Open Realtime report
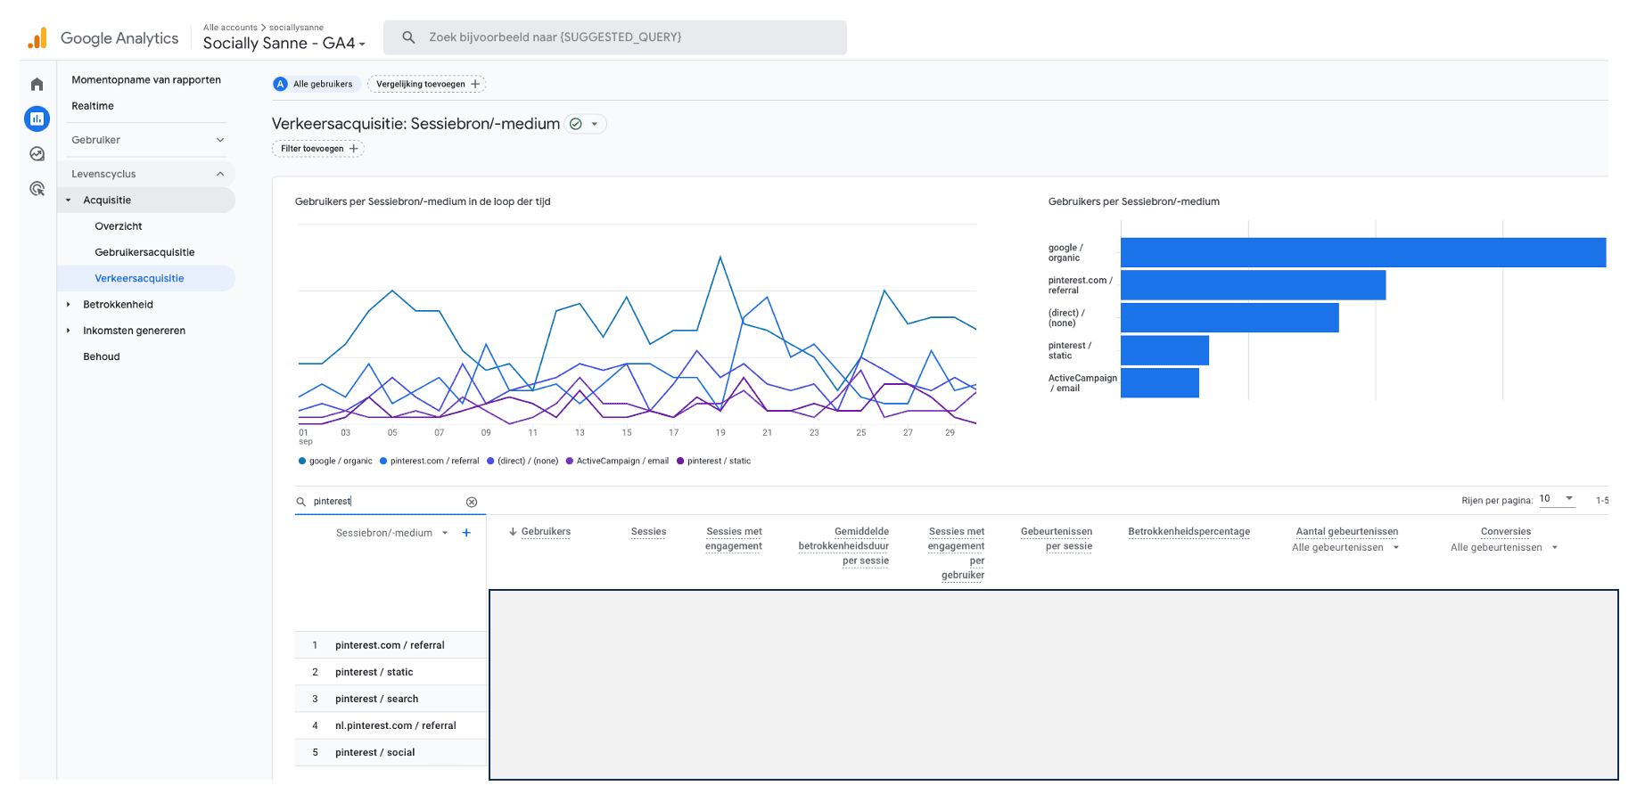 tap(93, 106)
